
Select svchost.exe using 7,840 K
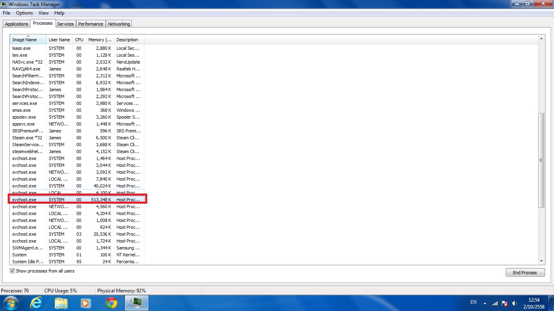(x=77, y=179)
